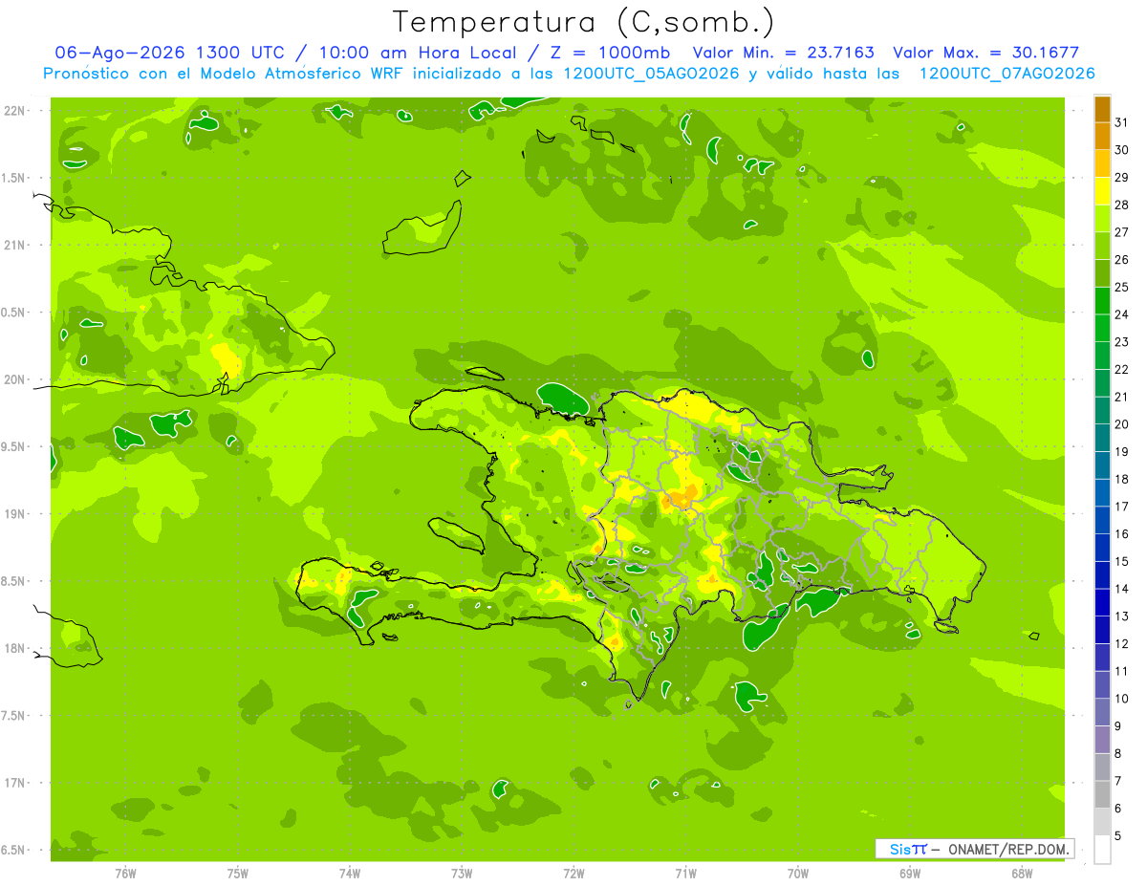The height and width of the screenshot is (886, 1147).
Task: Pick the yellow swatch between 28 and 29
Action: (1102, 191)
